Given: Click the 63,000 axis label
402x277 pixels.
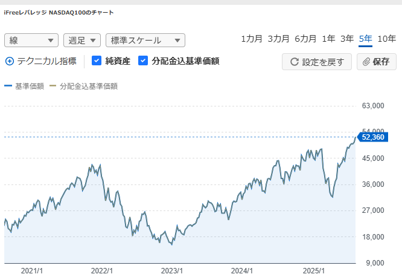Looking at the screenshot, I should point(373,106).
